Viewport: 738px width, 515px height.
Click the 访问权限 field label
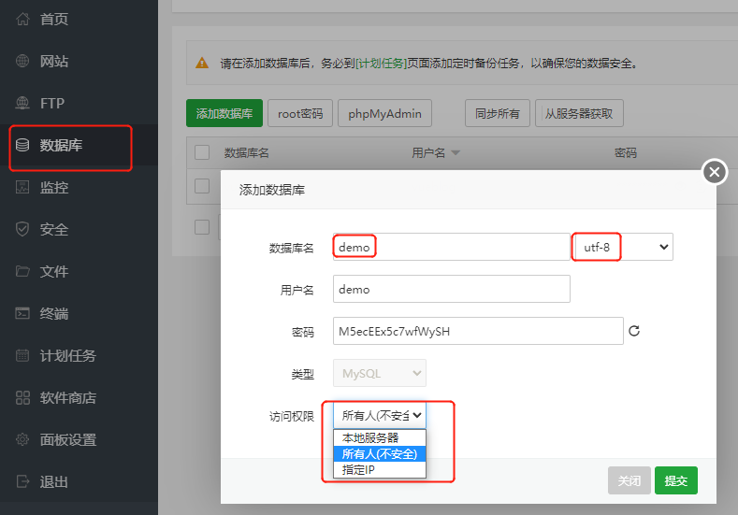[291, 416]
